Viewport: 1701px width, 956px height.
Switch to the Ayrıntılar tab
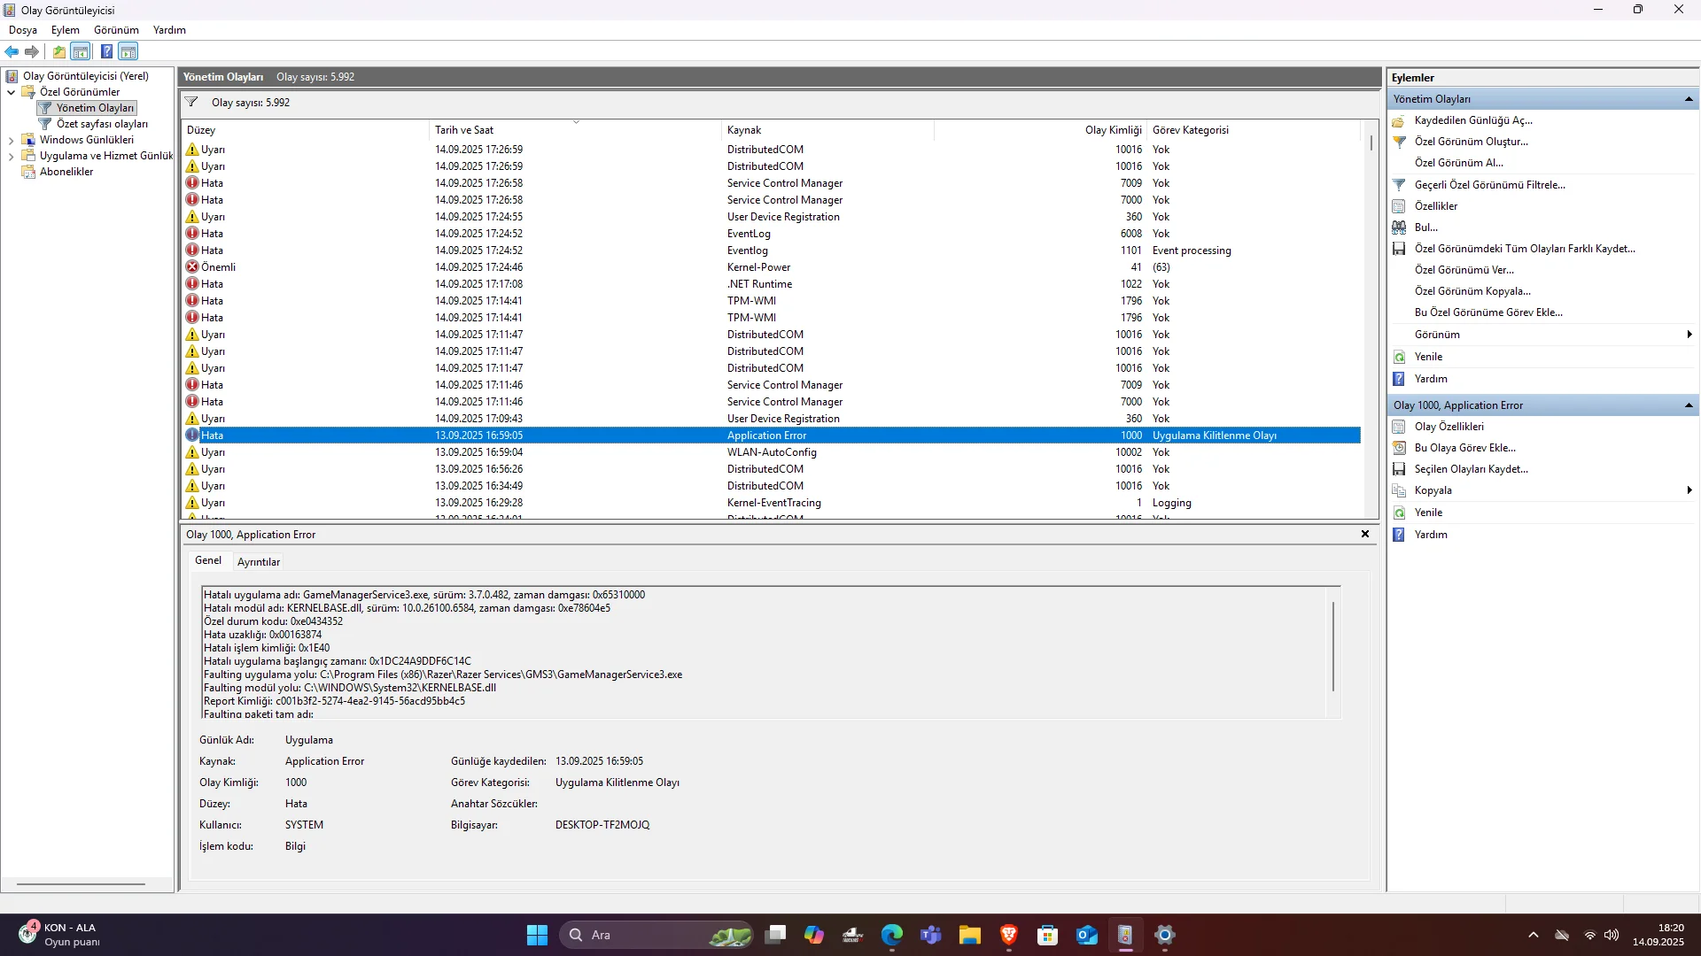click(259, 562)
